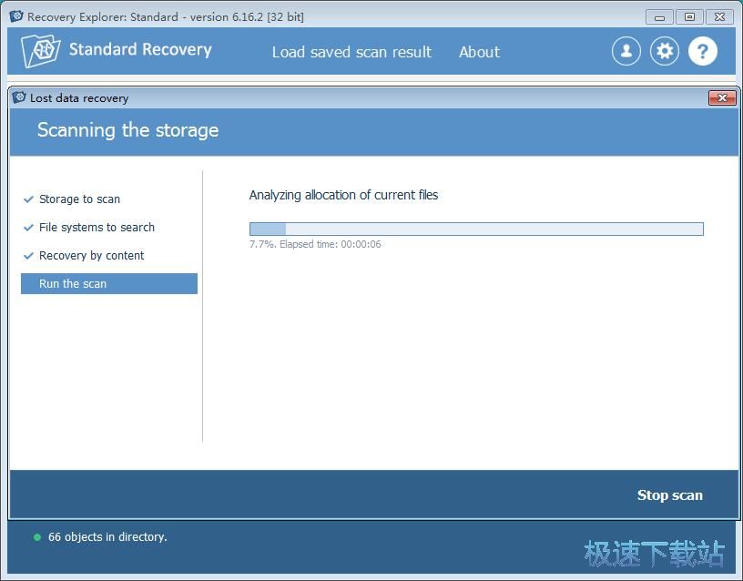Close the Recovery Explorer main window

pos(719,17)
